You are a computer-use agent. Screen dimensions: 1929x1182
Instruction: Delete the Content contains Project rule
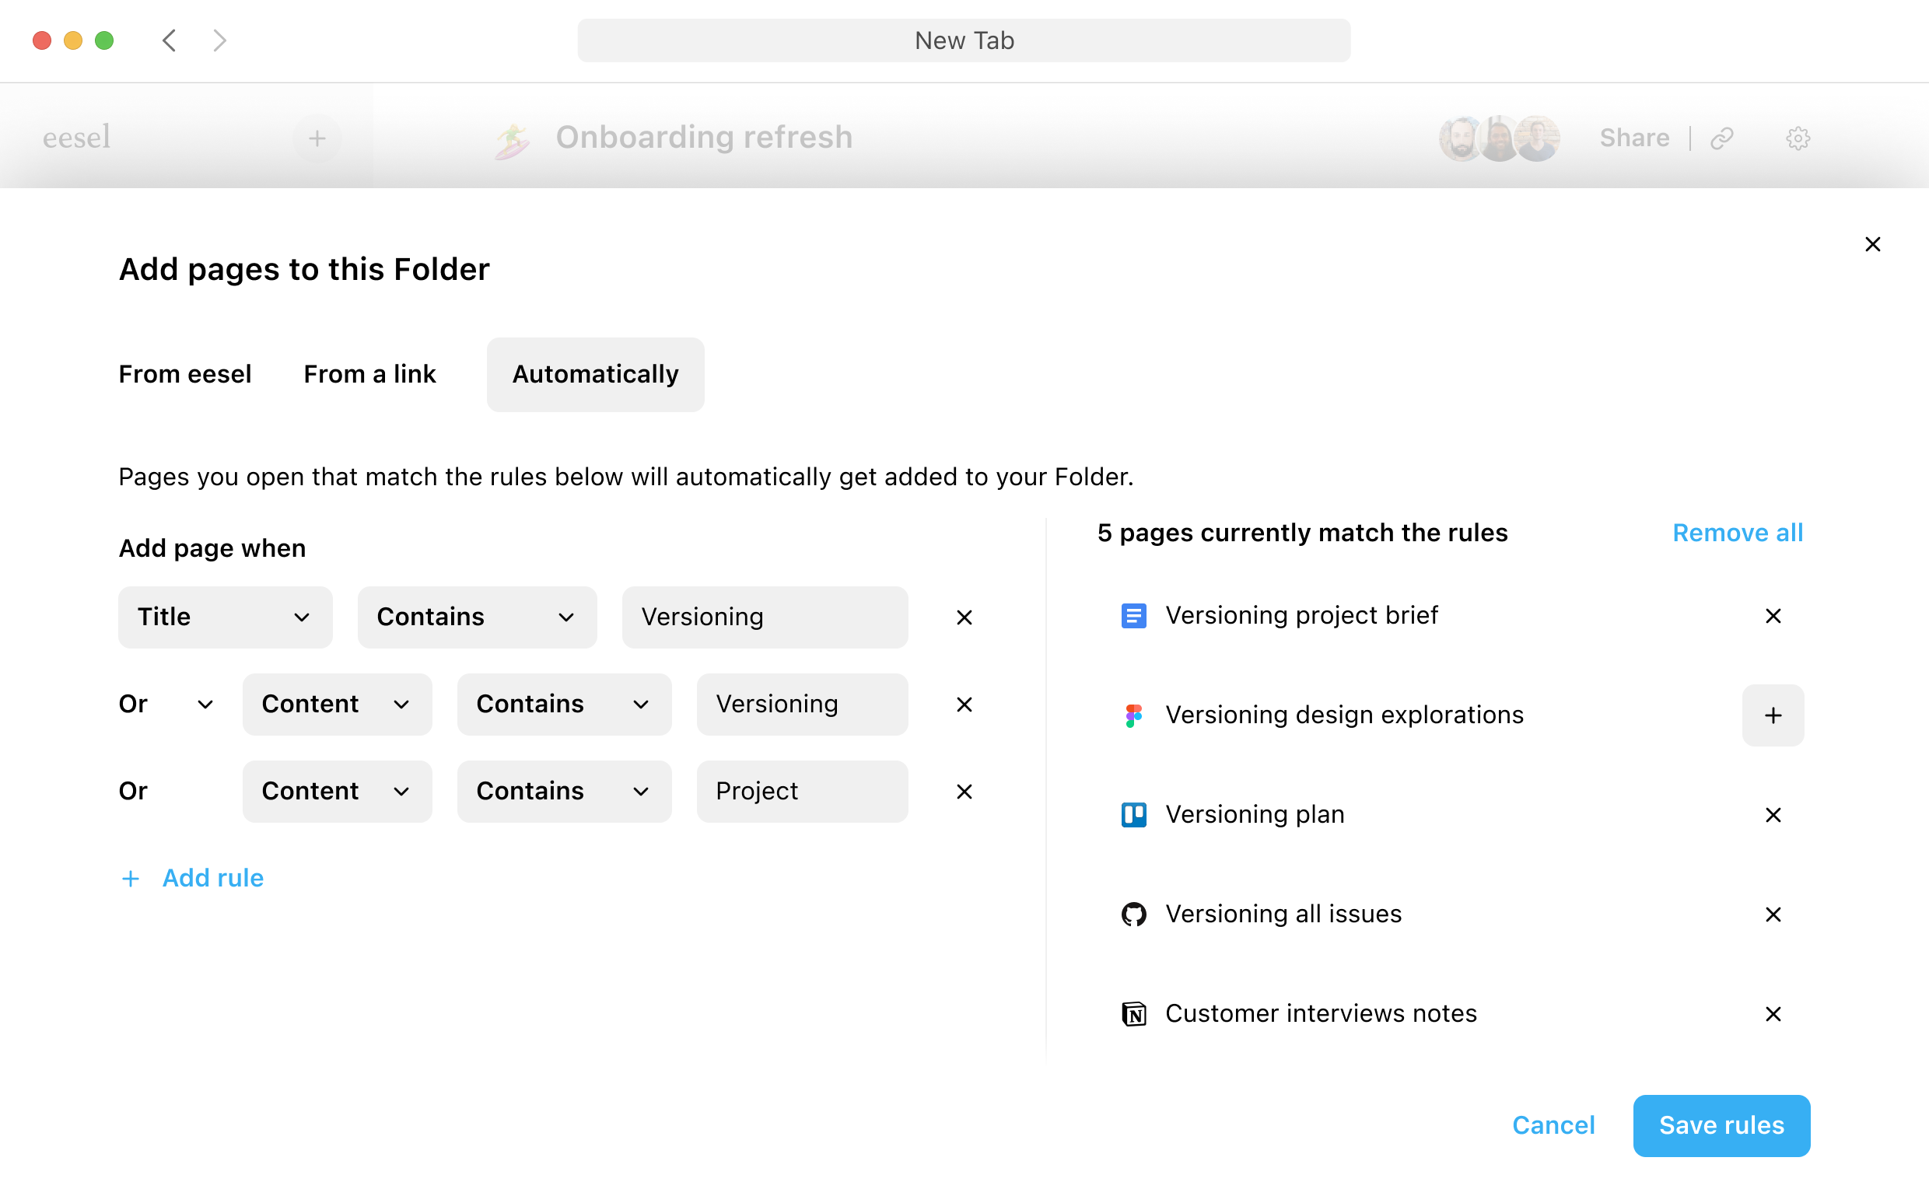(964, 791)
